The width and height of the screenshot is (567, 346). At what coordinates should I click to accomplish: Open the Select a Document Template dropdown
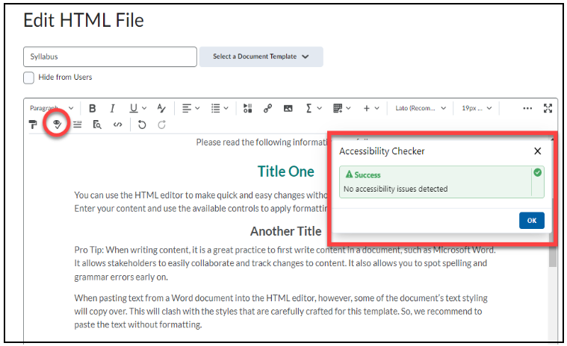(x=261, y=57)
